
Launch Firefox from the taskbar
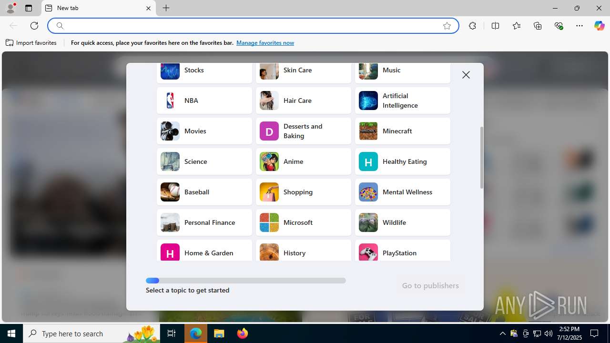coord(243,333)
